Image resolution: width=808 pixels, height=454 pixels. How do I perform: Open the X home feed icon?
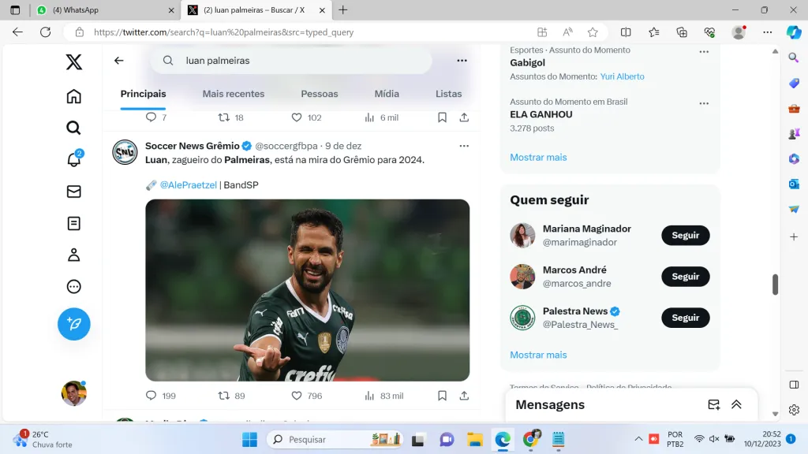coord(73,96)
